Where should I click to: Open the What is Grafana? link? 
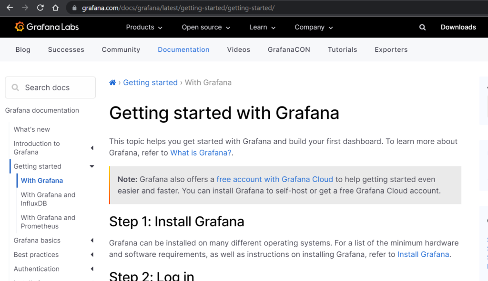pyautogui.click(x=201, y=153)
